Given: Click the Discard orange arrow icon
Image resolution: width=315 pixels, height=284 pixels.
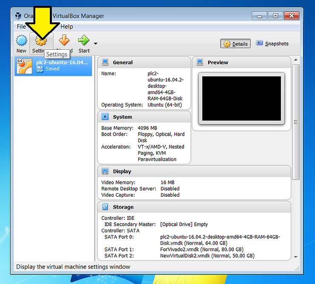Looking at the screenshot, I should 64,40.
